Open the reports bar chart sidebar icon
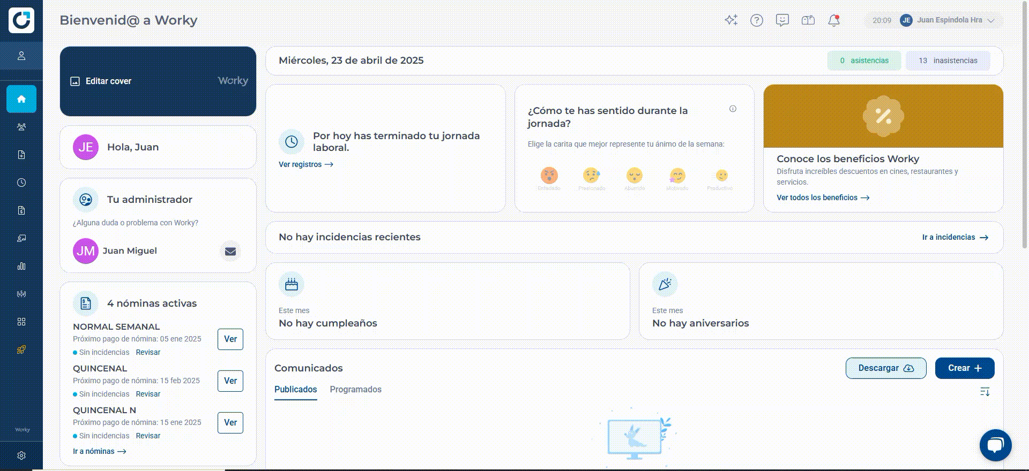This screenshot has width=1029, height=471. click(x=21, y=266)
